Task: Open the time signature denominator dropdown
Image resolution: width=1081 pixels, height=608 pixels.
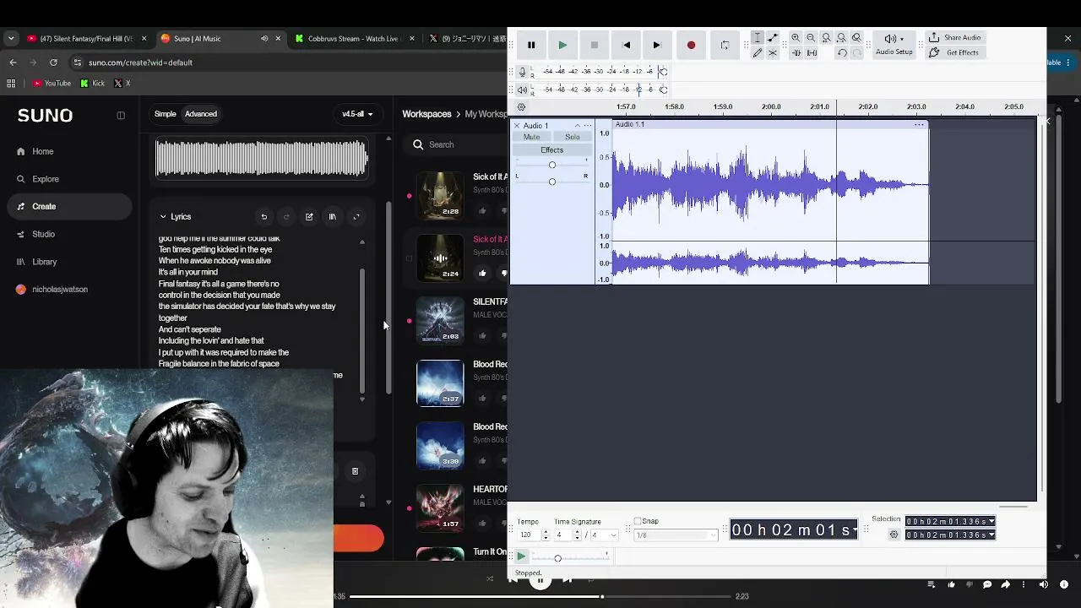Action: pos(606,535)
